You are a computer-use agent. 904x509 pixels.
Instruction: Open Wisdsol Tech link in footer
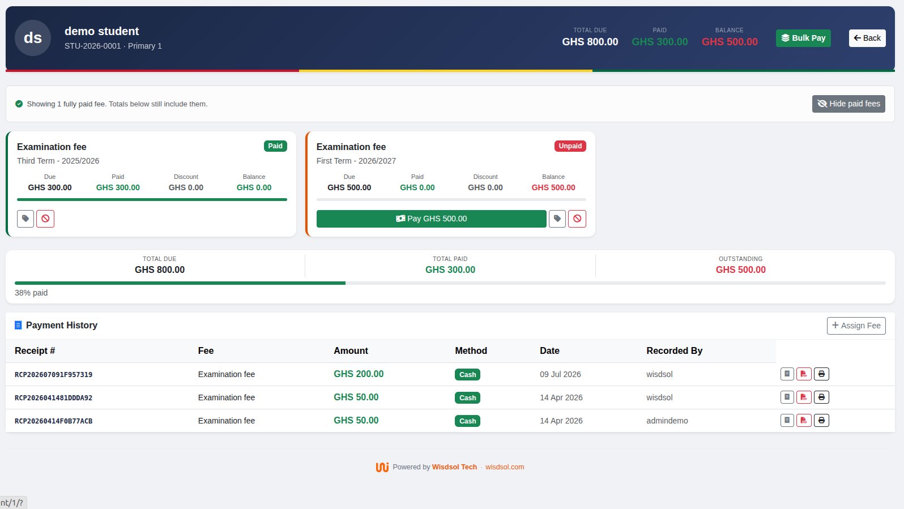pyautogui.click(x=454, y=467)
